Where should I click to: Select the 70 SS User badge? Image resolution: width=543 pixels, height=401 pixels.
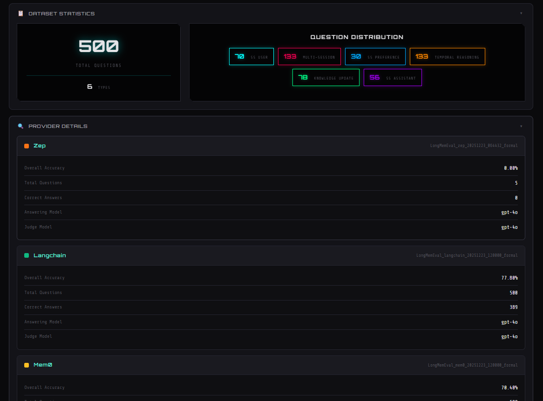coord(251,57)
